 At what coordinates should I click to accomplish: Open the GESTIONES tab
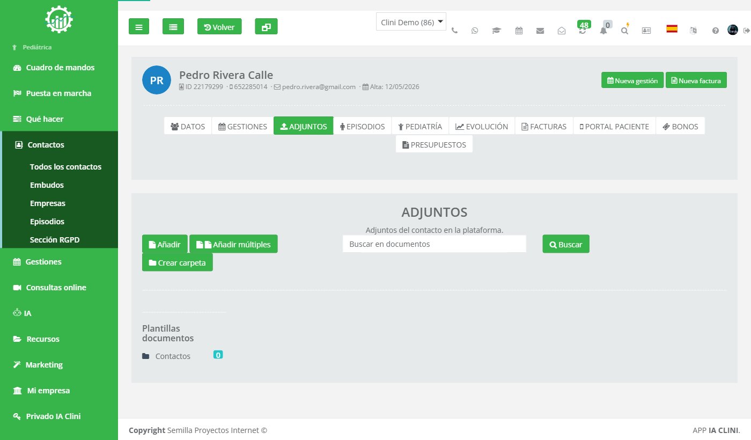point(242,126)
